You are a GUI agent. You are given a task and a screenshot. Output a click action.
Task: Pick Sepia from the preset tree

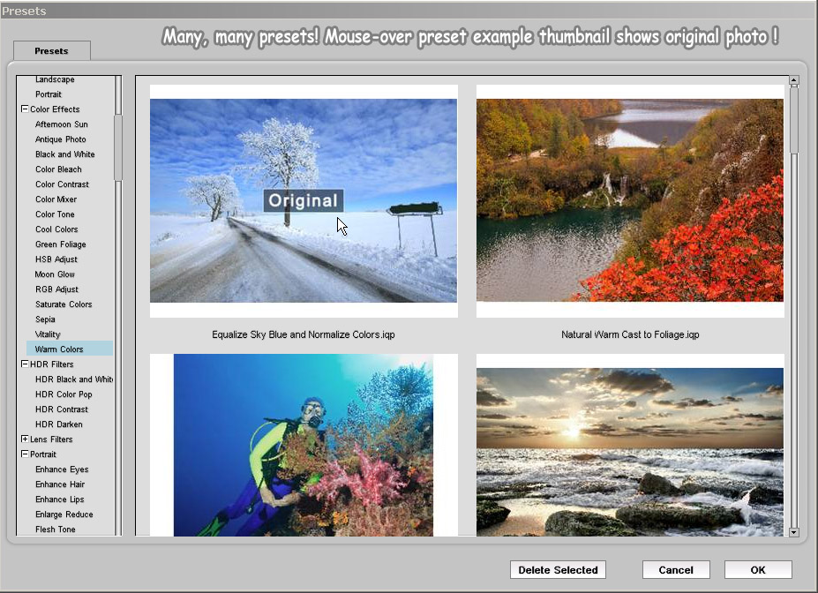point(45,319)
